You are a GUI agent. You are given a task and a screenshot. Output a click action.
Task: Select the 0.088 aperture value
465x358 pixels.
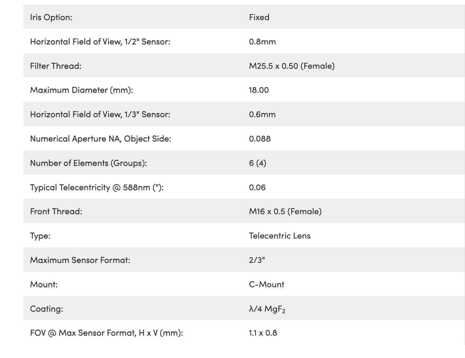point(260,139)
